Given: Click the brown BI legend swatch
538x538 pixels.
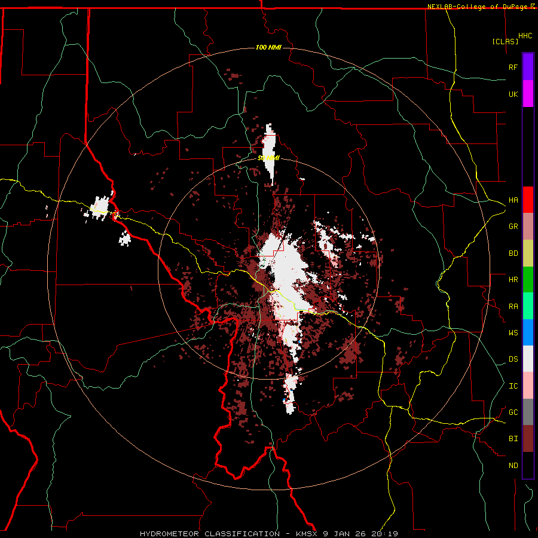Looking at the screenshot, I should 528,439.
